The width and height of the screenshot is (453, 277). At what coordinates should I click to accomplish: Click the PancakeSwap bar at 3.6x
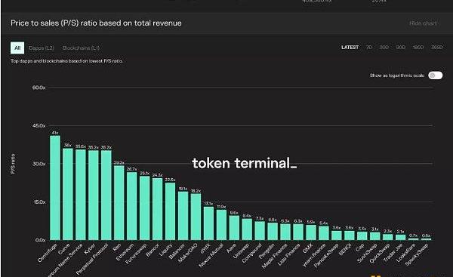pos(337,235)
